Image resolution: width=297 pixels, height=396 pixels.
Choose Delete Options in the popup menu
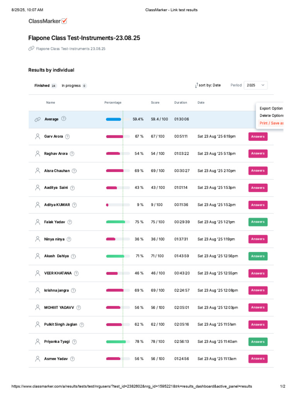pos(271,115)
